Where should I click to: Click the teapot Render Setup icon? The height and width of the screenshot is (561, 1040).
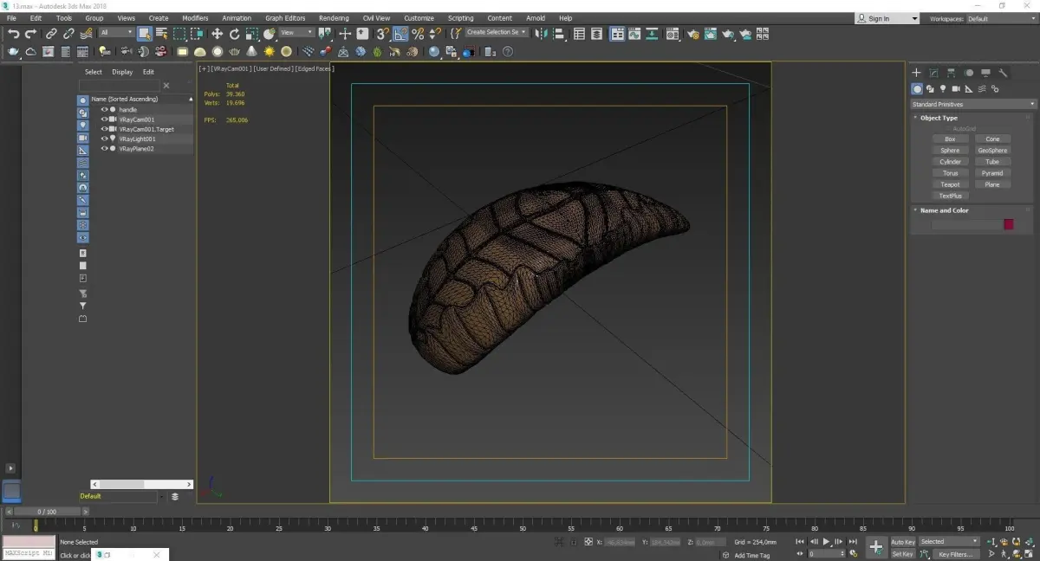point(692,34)
